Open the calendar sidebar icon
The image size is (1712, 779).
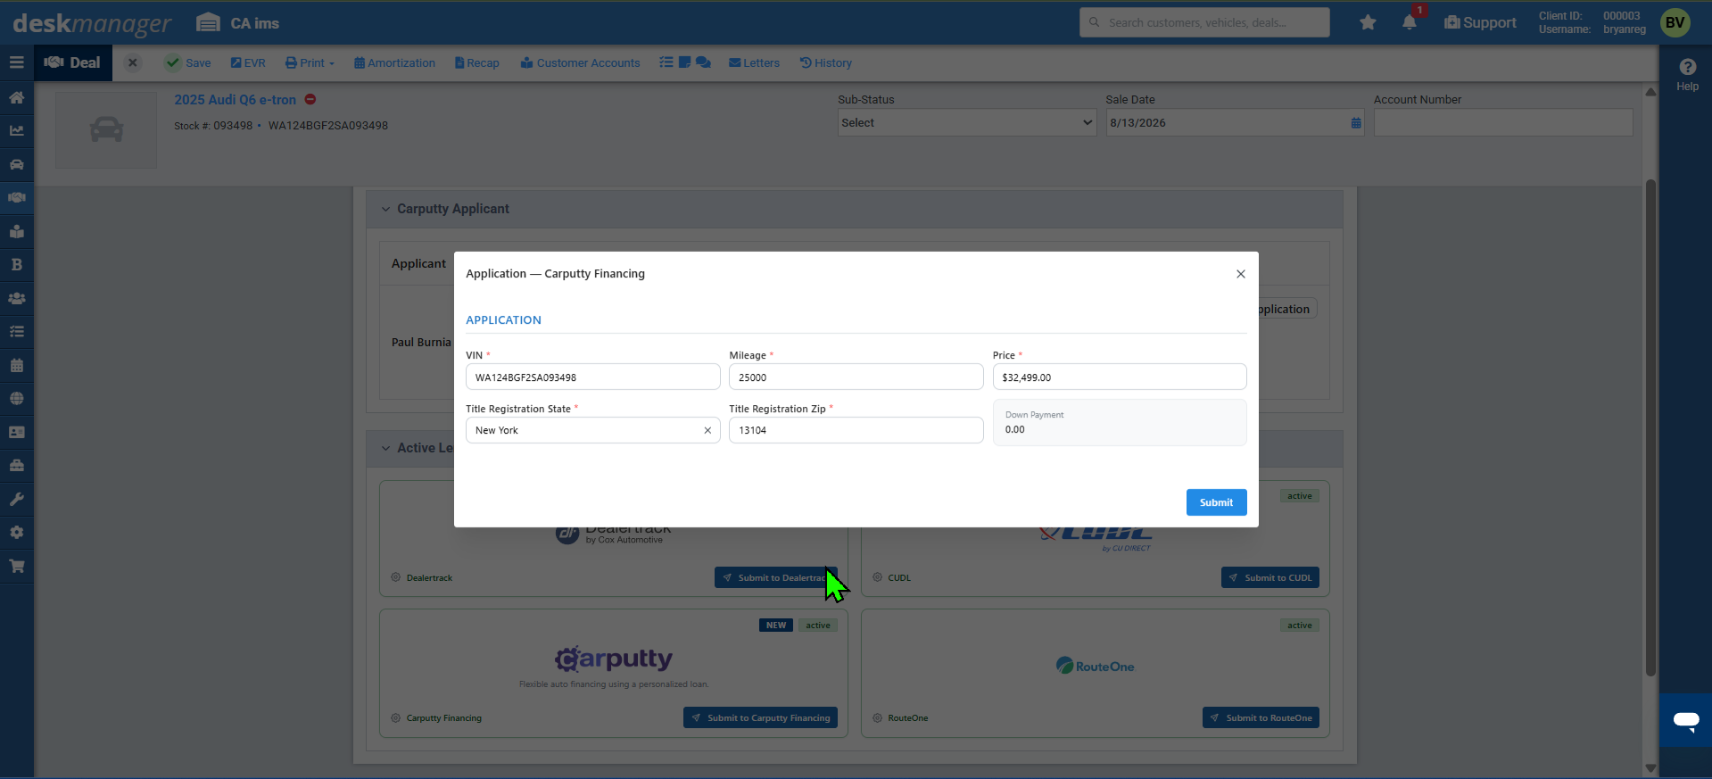(x=16, y=365)
